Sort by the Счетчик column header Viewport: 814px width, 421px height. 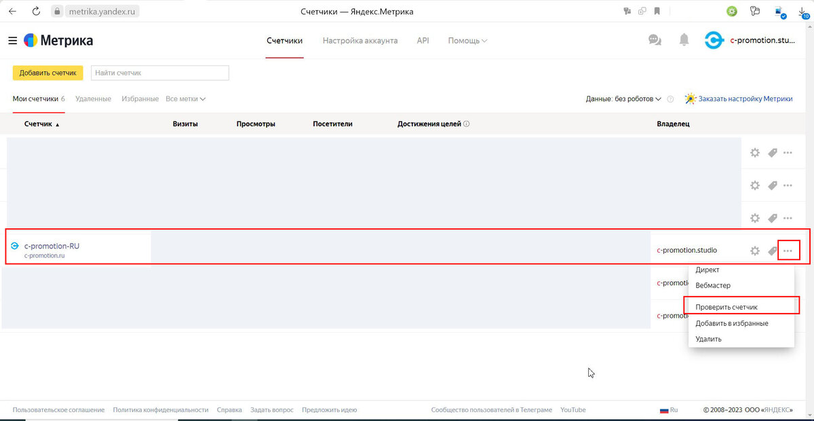(x=42, y=124)
